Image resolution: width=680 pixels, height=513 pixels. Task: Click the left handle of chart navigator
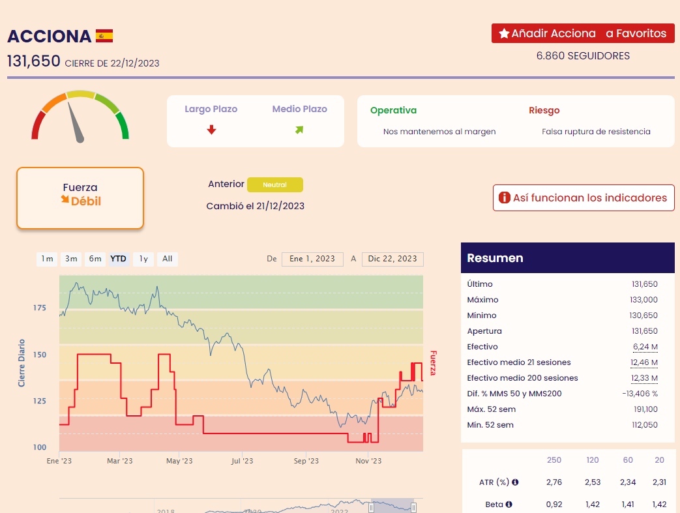pyautogui.click(x=371, y=507)
